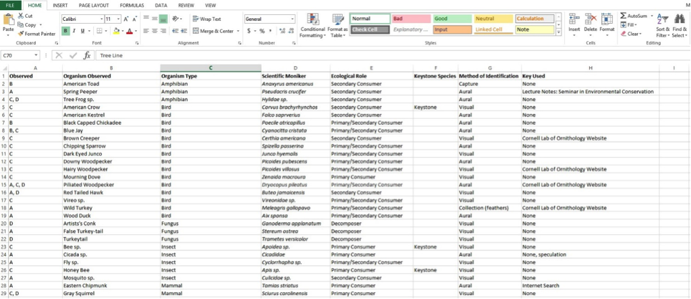Apply the Check Cell style
The height and width of the screenshot is (299, 691).
370,30
